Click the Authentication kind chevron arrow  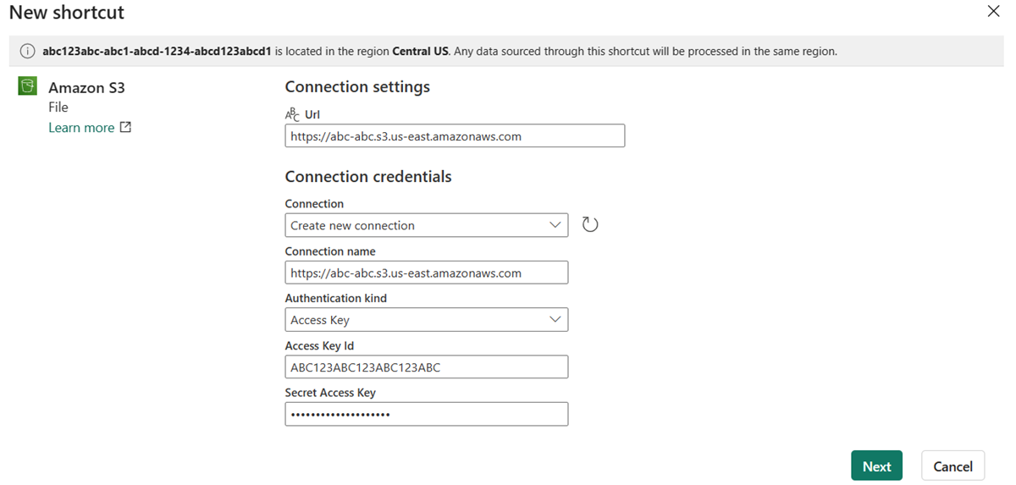tap(555, 320)
